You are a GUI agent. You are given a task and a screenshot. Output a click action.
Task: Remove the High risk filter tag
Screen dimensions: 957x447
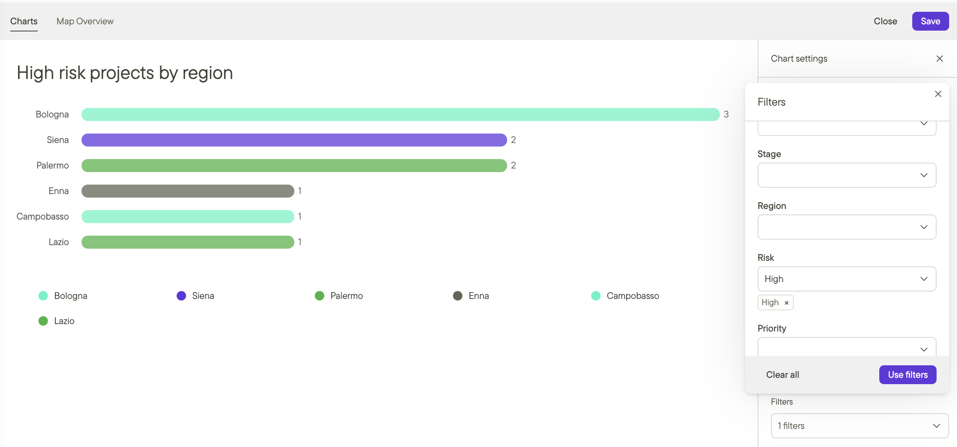(x=786, y=303)
